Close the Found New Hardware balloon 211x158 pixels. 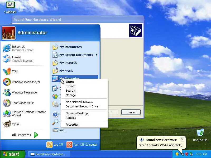click(182, 139)
